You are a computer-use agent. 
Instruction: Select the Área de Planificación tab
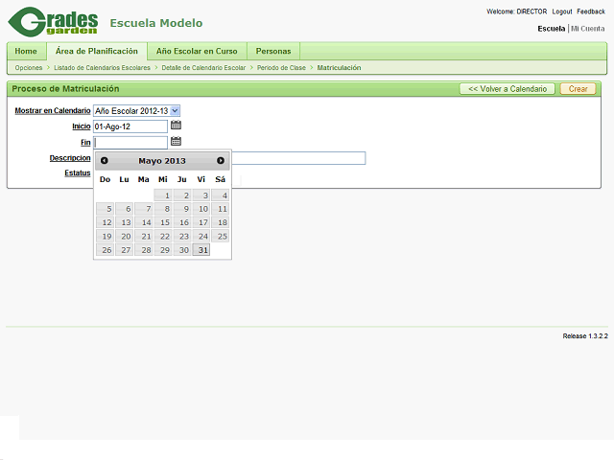97,51
